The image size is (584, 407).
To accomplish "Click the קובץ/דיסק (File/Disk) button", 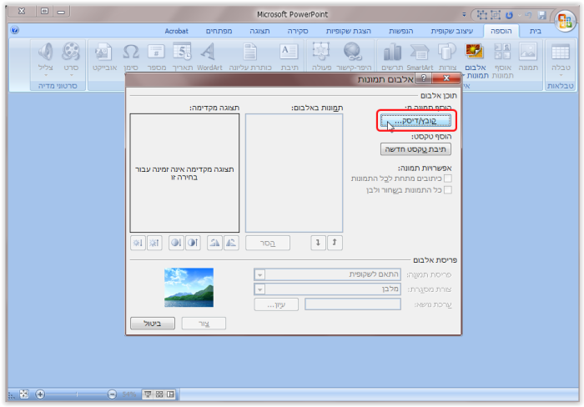I will pyautogui.click(x=415, y=121).
